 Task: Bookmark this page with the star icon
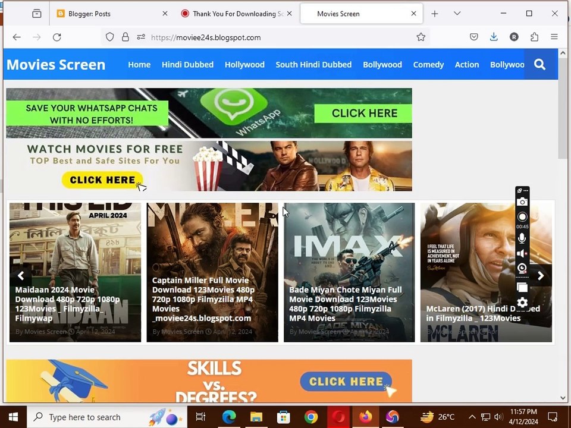421,37
